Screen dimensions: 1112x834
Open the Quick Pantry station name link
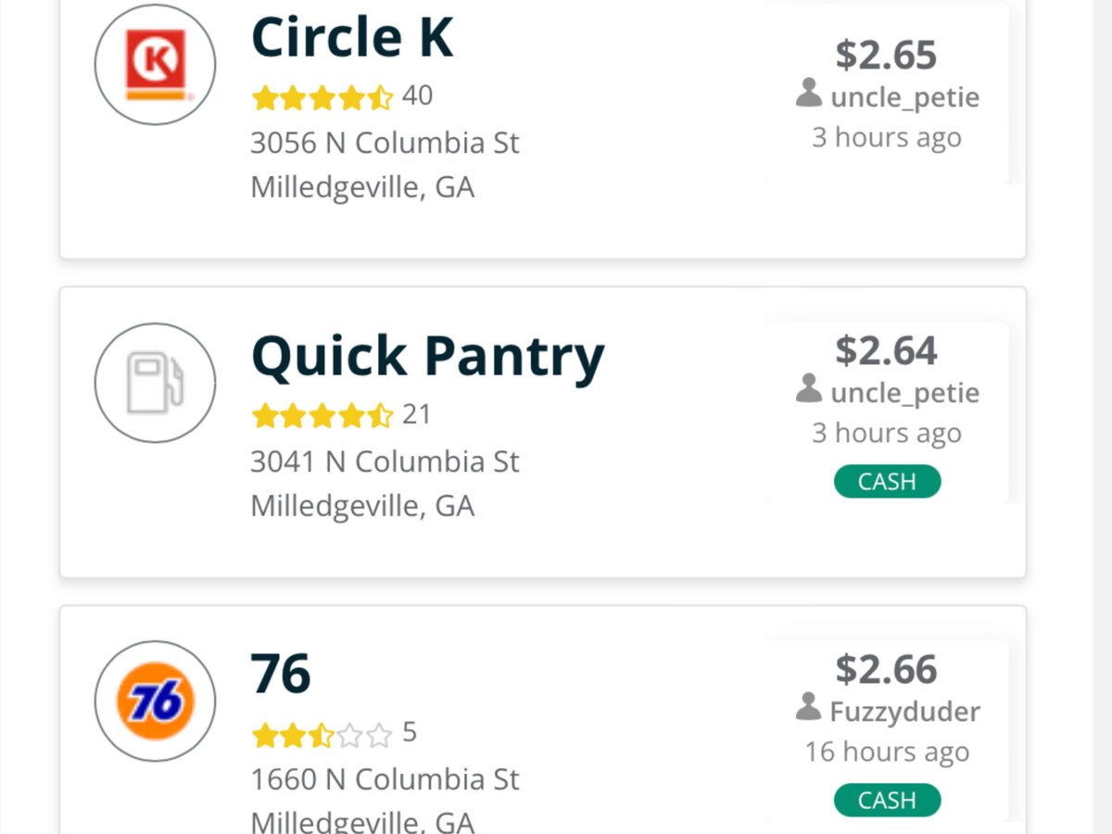[427, 357]
